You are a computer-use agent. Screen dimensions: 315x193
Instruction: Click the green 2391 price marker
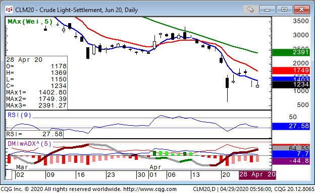pyautogui.click(x=291, y=52)
